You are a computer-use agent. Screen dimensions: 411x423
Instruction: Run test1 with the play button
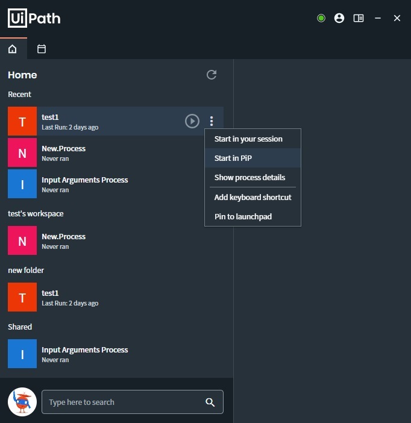(192, 121)
